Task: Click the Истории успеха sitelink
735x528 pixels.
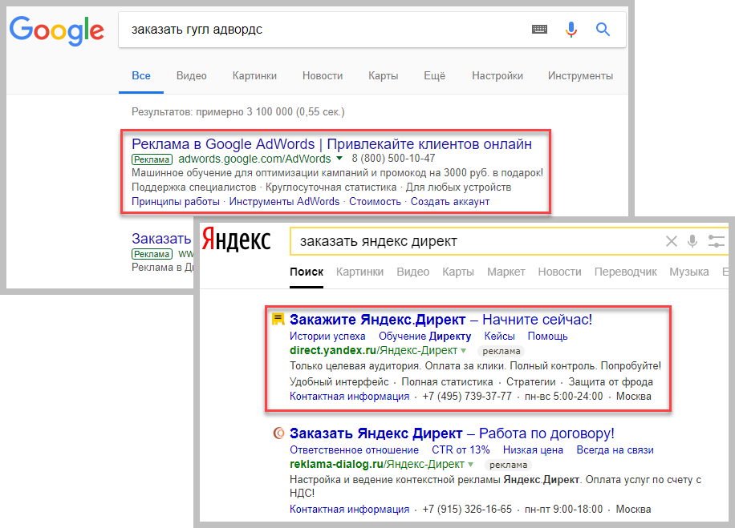Action: click(327, 337)
